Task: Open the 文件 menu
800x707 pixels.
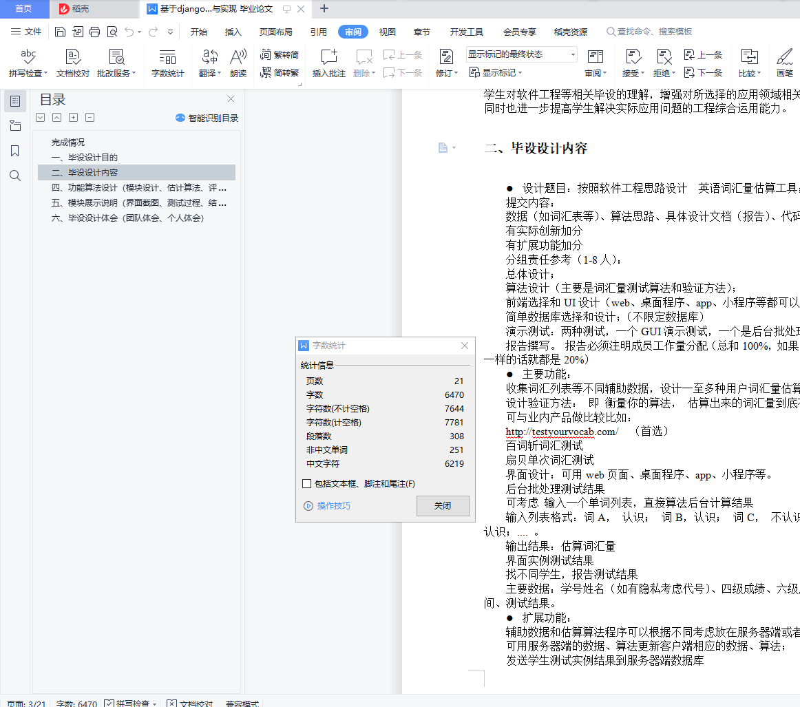Action: click(26, 32)
